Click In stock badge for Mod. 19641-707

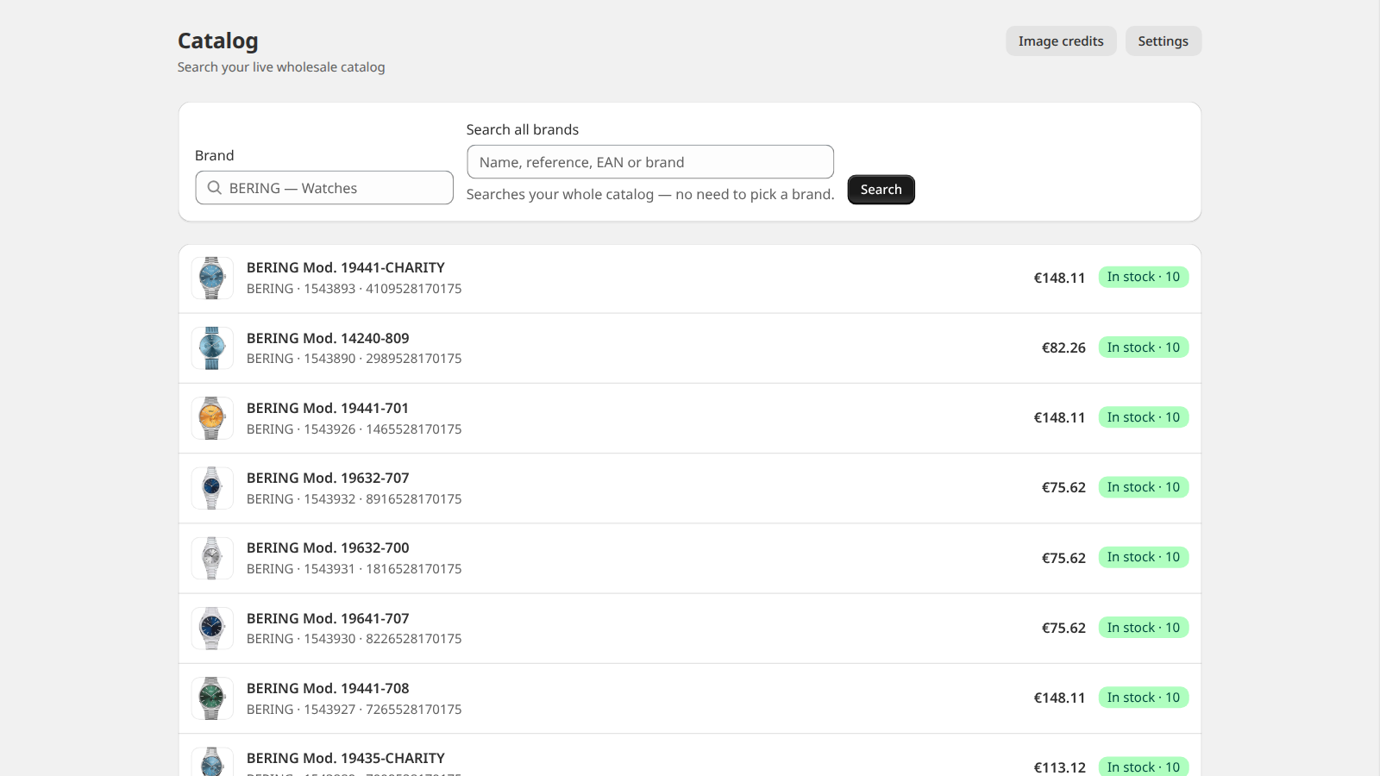tap(1144, 628)
